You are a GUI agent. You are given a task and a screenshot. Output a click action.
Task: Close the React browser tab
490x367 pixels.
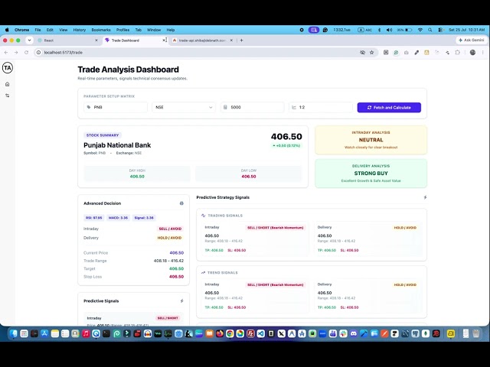click(x=96, y=41)
